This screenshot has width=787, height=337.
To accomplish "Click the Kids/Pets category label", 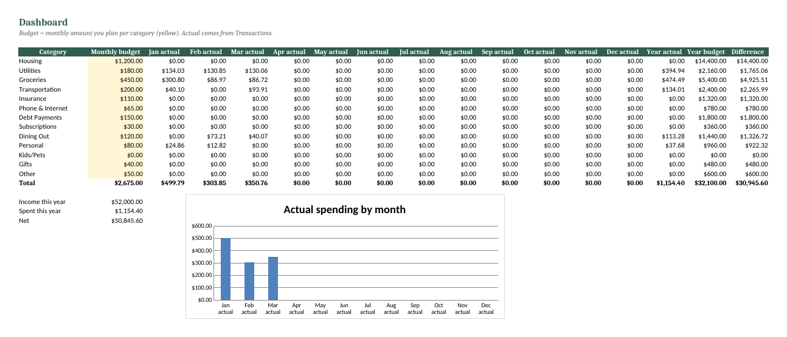I will click(32, 155).
